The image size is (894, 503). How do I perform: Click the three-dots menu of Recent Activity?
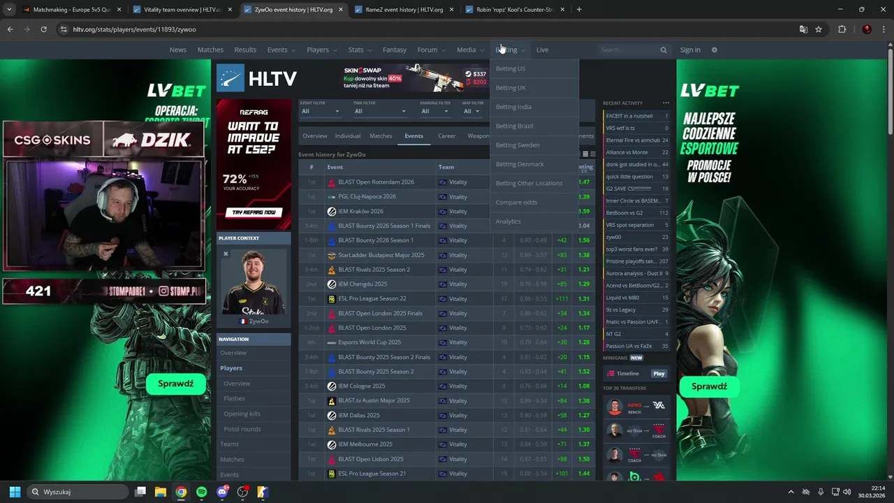pyautogui.click(x=666, y=103)
